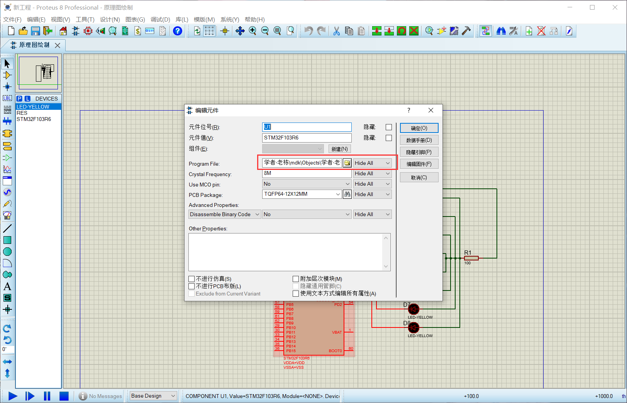Screen dimensions: 627x403
Task: Open Base Design variant dropdown
Action: 153,396
